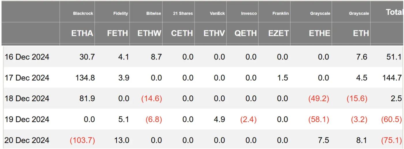The image size is (404, 149).
Task: Select the ETHW Bitwise ticker header
Action: pos(149,33)
